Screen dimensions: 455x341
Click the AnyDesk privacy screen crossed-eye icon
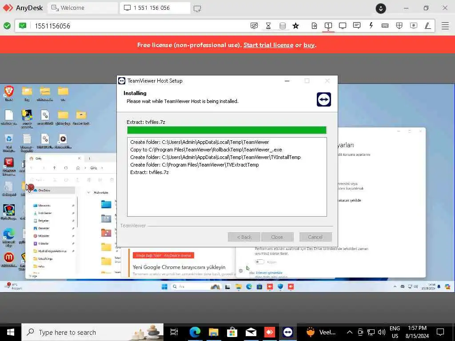click(254, 26)
